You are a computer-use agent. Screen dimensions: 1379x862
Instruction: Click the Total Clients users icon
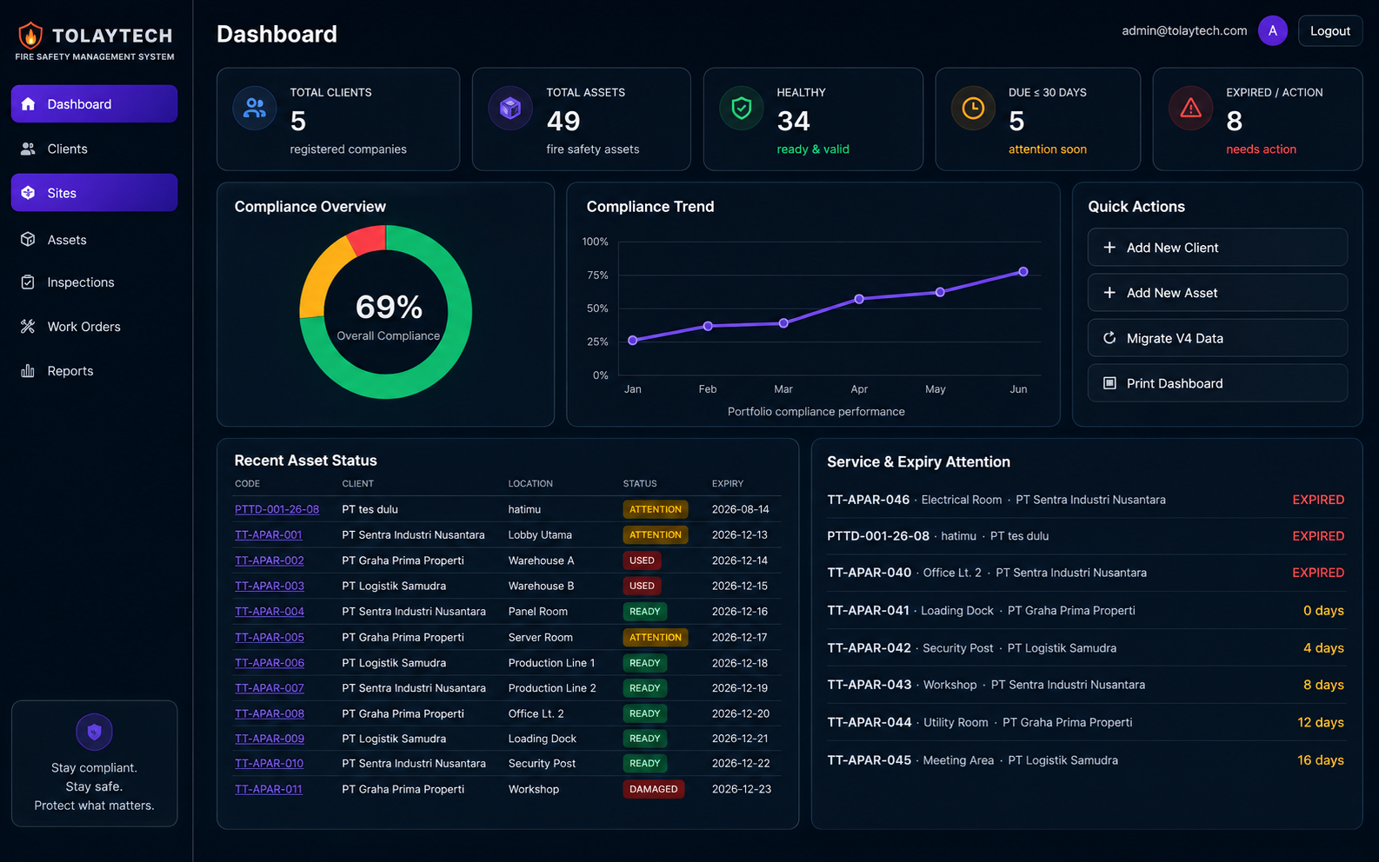[255, 108]
